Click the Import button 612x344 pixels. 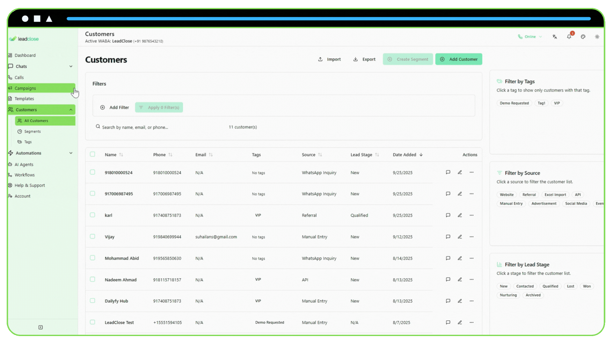click(330, 59)
